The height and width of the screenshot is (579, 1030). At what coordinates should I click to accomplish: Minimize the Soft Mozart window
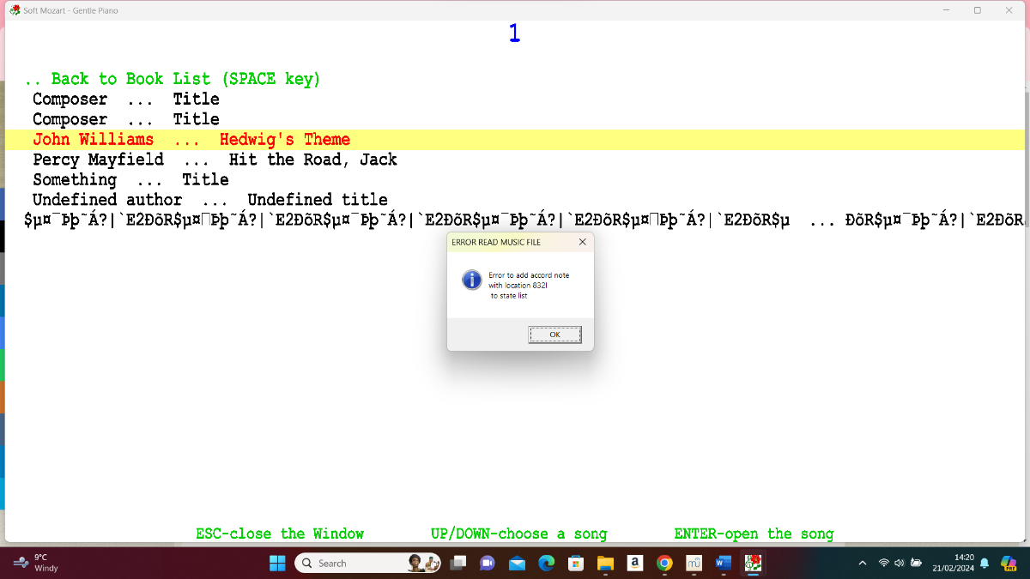[x=946, y=10]
